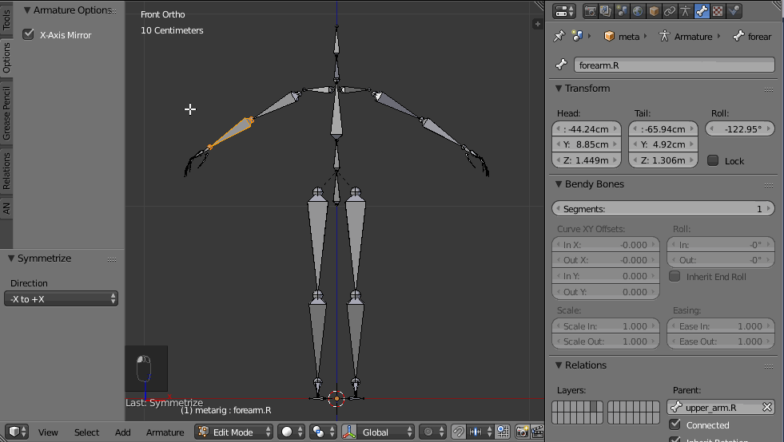
Task: Open the World properties tab (globe icon)
Action: point(638,11)
